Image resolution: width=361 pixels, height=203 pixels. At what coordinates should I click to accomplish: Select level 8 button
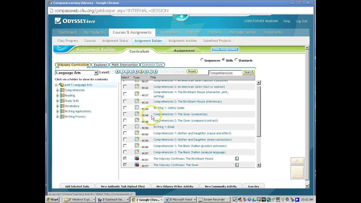pyautogui.click(x=155, y=72)
